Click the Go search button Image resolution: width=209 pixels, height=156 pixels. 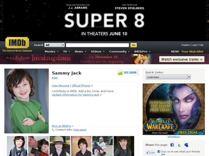pos(134,45)
